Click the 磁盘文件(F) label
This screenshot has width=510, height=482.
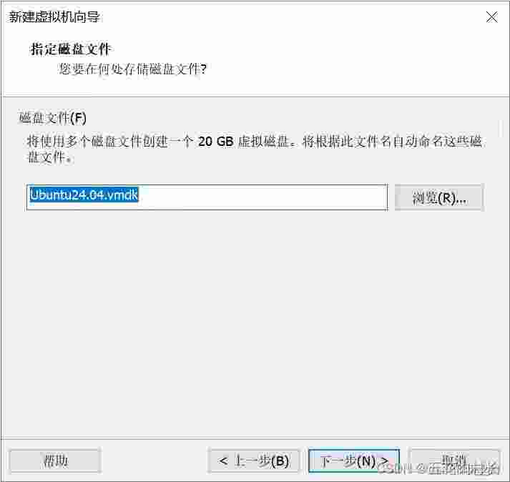[x=52, y=118]
